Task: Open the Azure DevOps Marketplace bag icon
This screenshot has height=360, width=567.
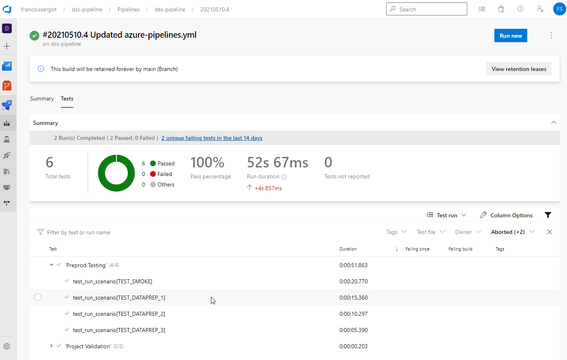Action: [x=501, y=9]
